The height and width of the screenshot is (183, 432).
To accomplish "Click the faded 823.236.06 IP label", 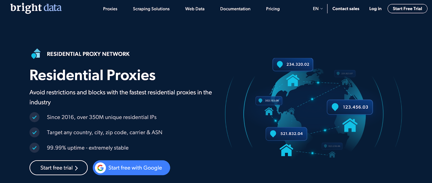I will pos(332,146).
